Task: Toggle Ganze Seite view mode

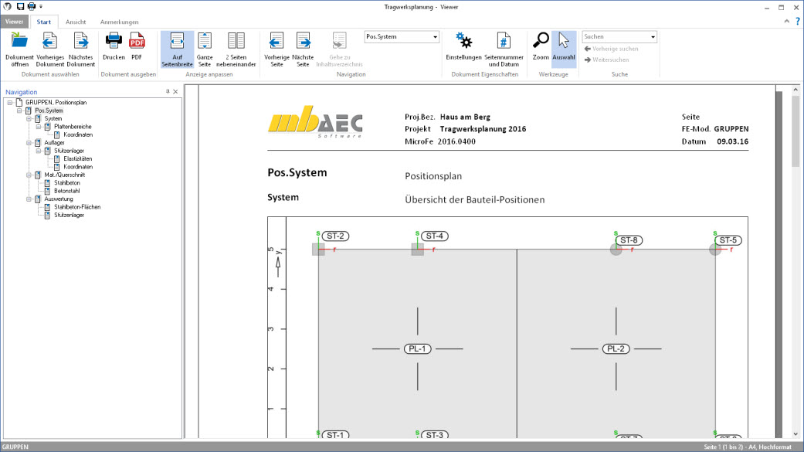Action: pyautogui.click(x=205, y=49)
